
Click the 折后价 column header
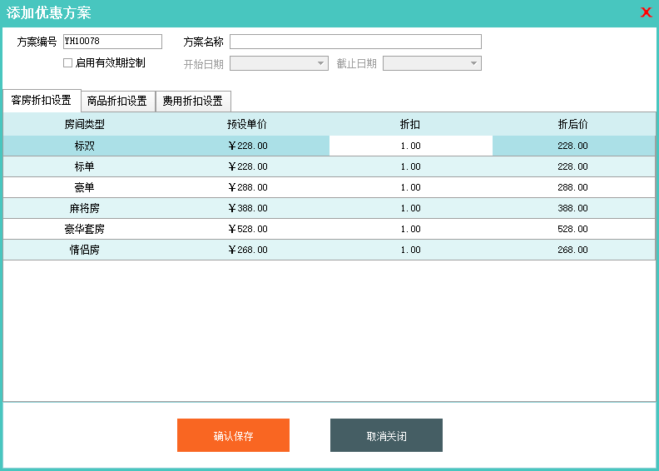point(572,125)
